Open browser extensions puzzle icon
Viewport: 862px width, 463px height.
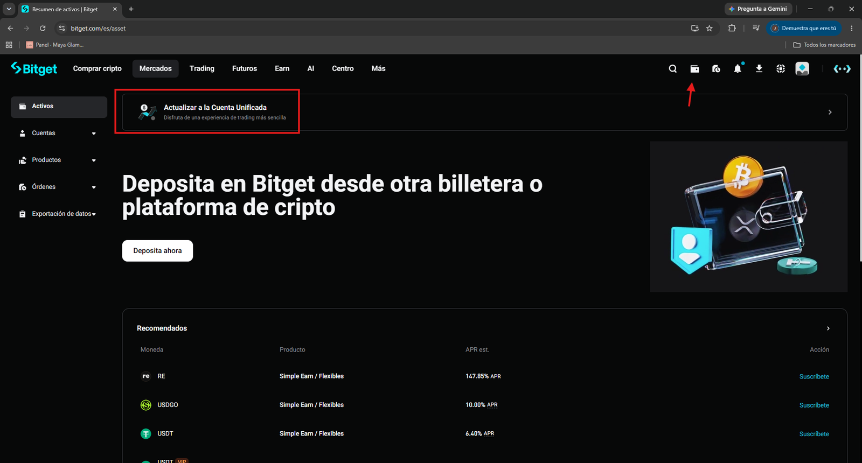coord(732,28)
